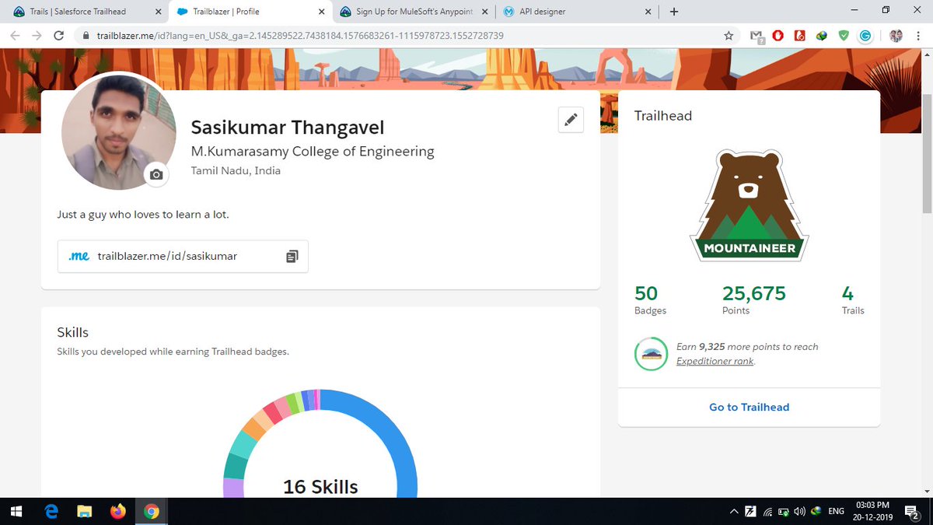Bookmark this page with the star icon
Screen dimensions: 933x525
[729, 36]
